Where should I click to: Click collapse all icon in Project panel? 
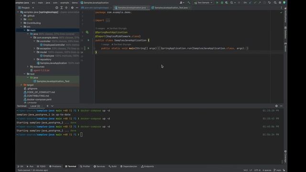pyautogui.click(x=66, y=8)
